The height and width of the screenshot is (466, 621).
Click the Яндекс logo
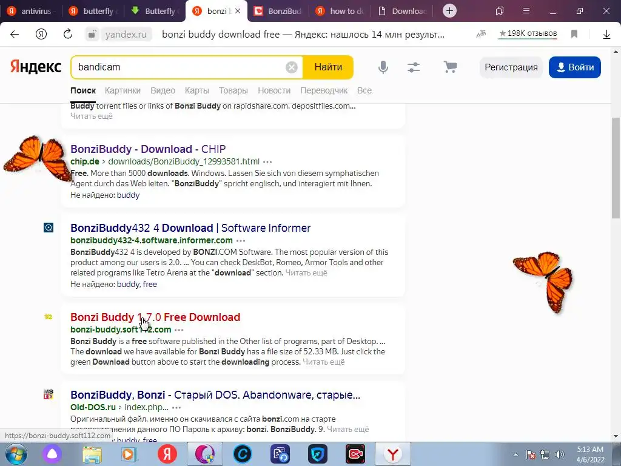coord(36,67)
